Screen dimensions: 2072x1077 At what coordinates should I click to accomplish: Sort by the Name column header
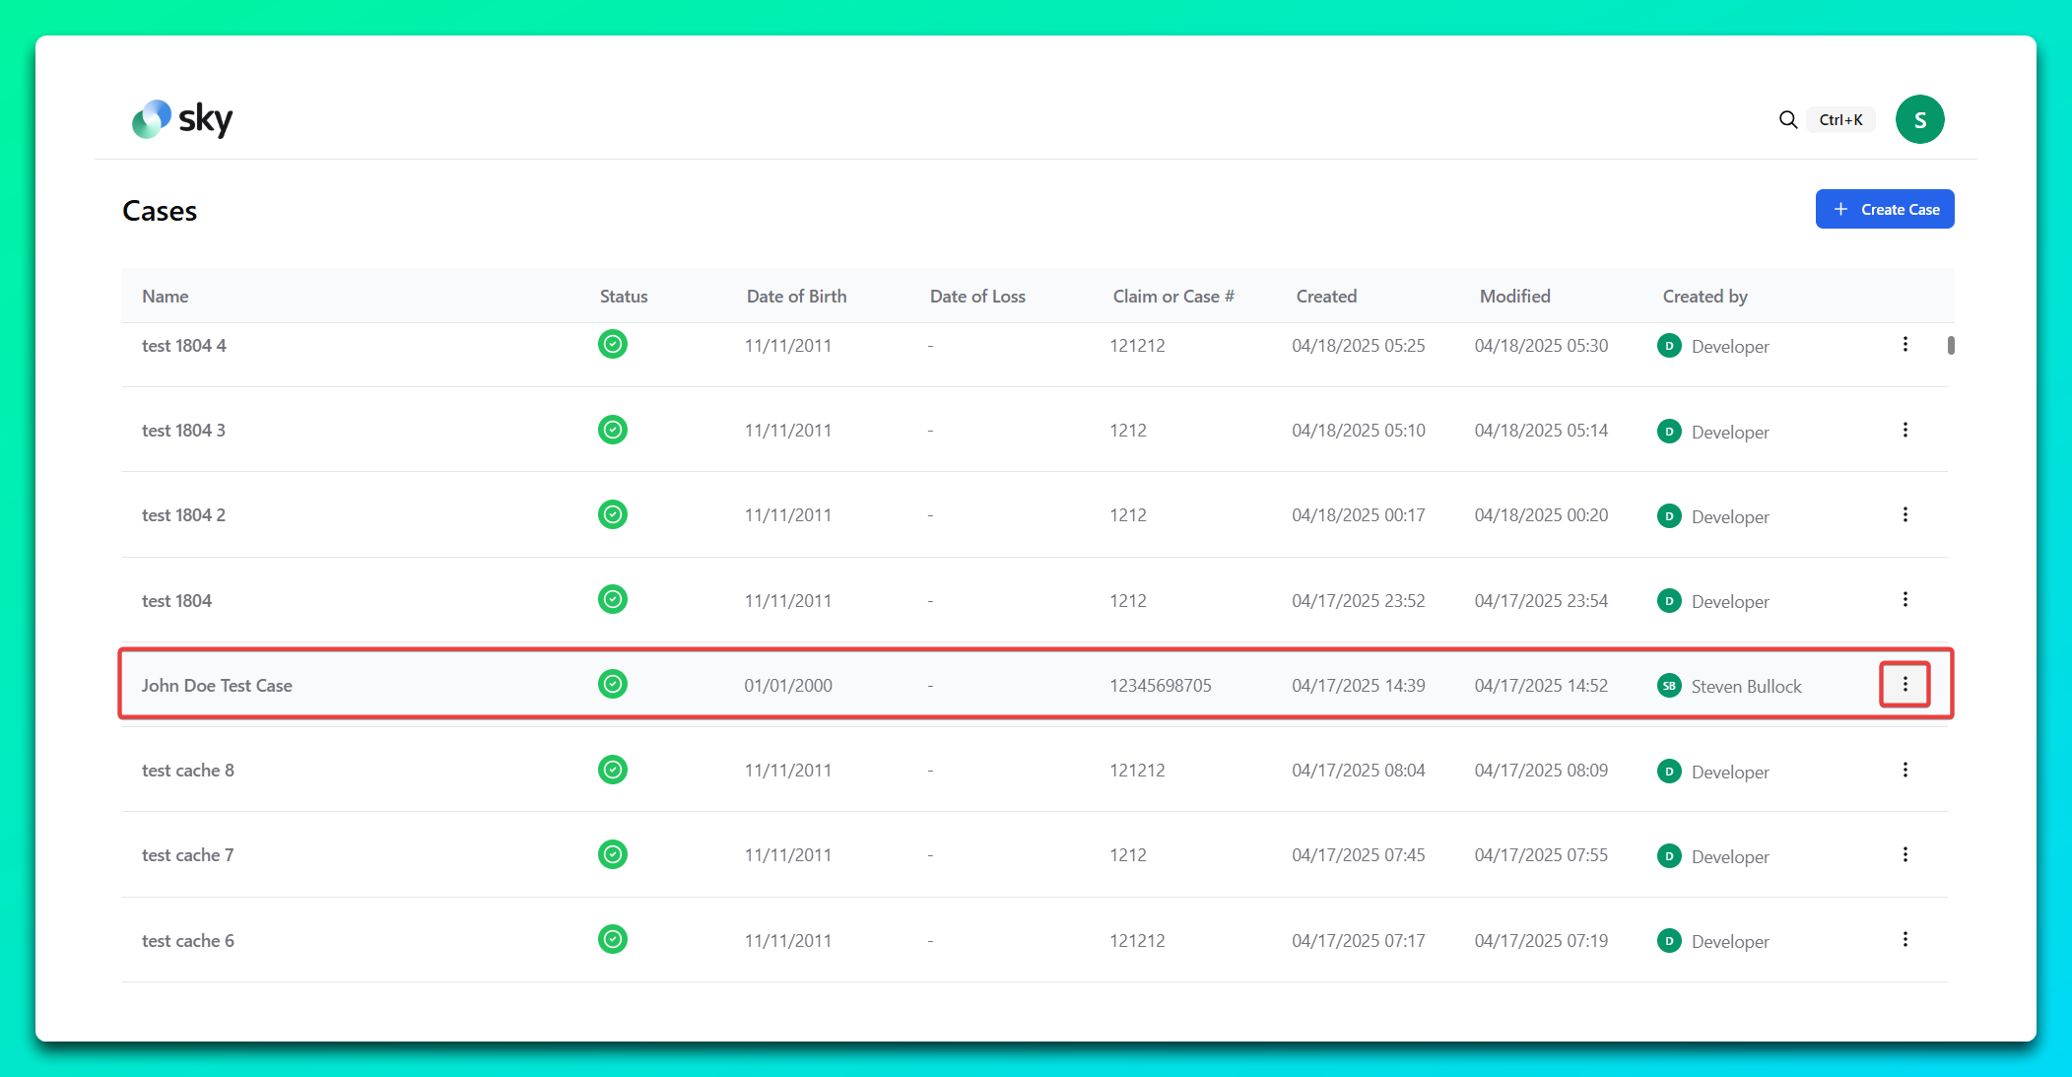pos(165,296)
